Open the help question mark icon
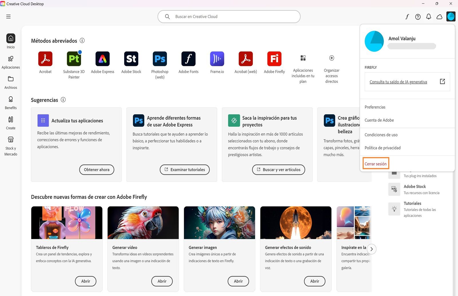 point(418,17)
